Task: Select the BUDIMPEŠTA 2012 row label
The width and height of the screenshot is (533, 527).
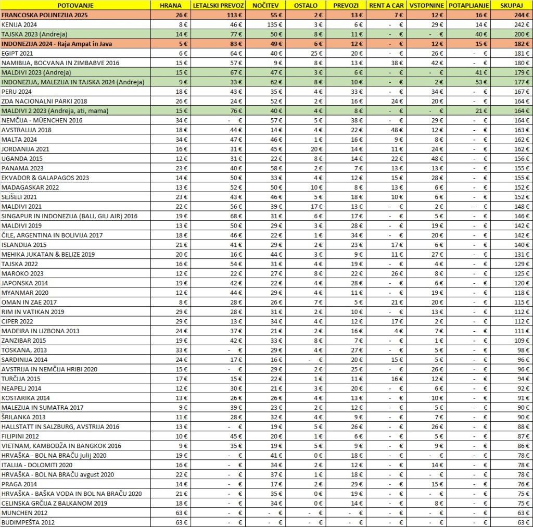Action: pyautogui.click(x=28, y=522)
